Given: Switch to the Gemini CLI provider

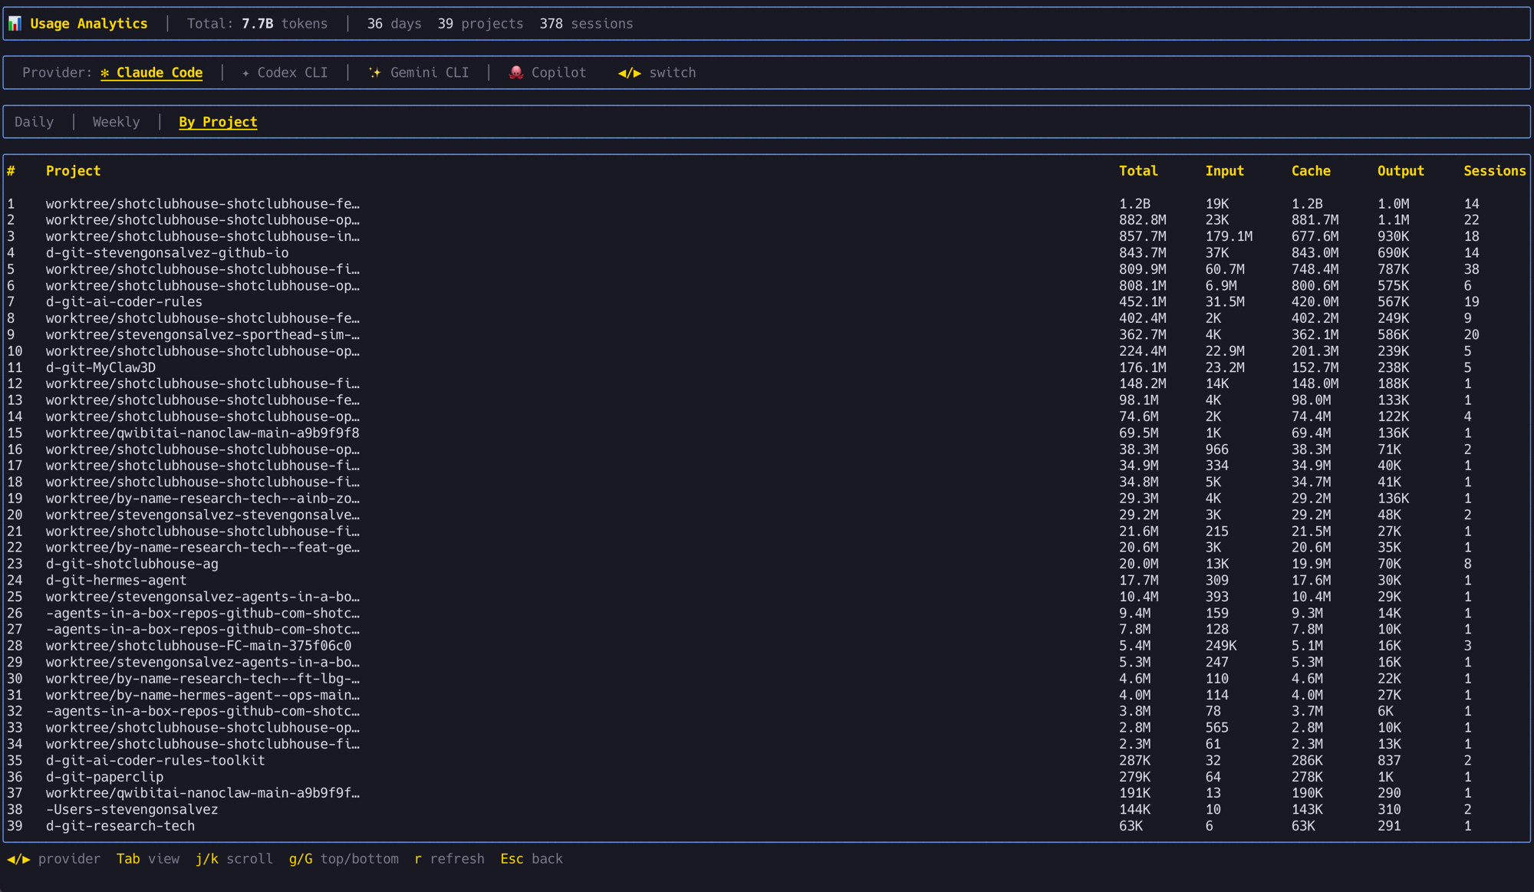Looking at the screenshot, I should [430, 72].
